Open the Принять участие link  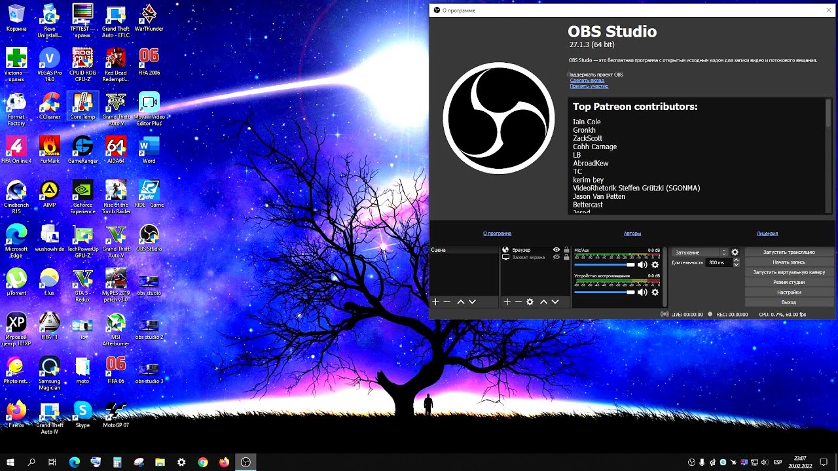pyautogui.click(x=589, y=86)
